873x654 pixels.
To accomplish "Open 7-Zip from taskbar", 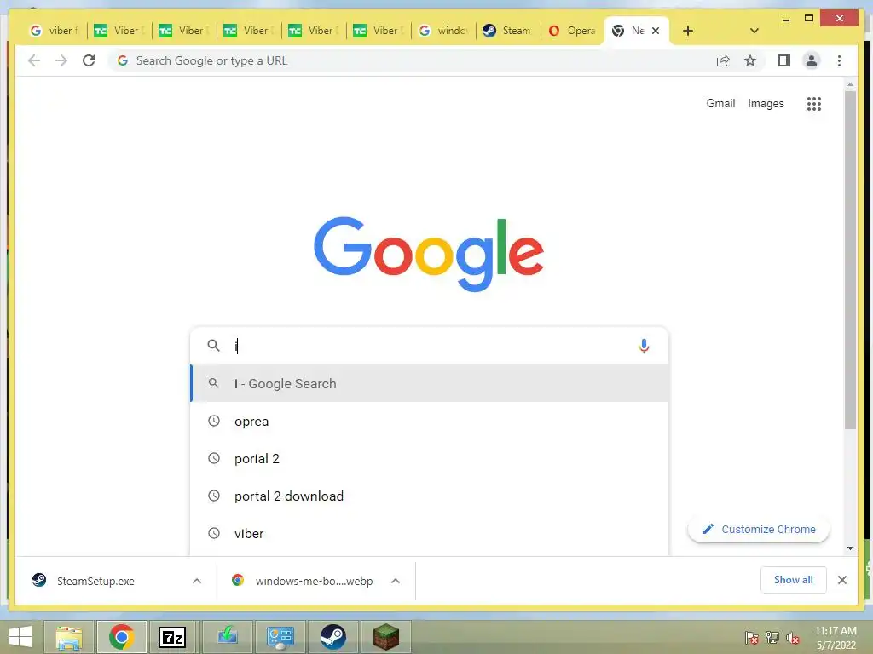I will 172,637.
